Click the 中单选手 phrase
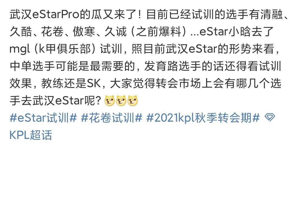 [32, 66]
